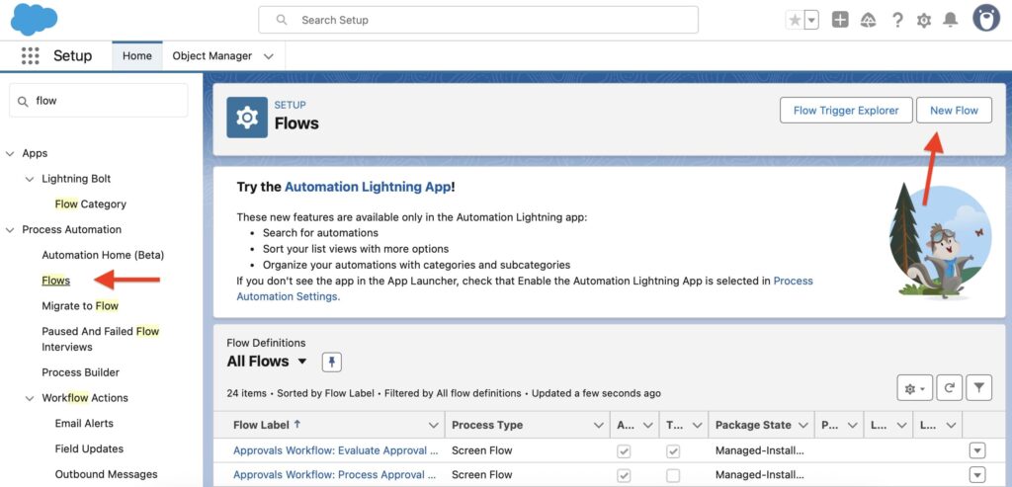Click the Flow Trigger Explorer button
This screenshot has width=1012, height=487.
click(x=846, y=111)
